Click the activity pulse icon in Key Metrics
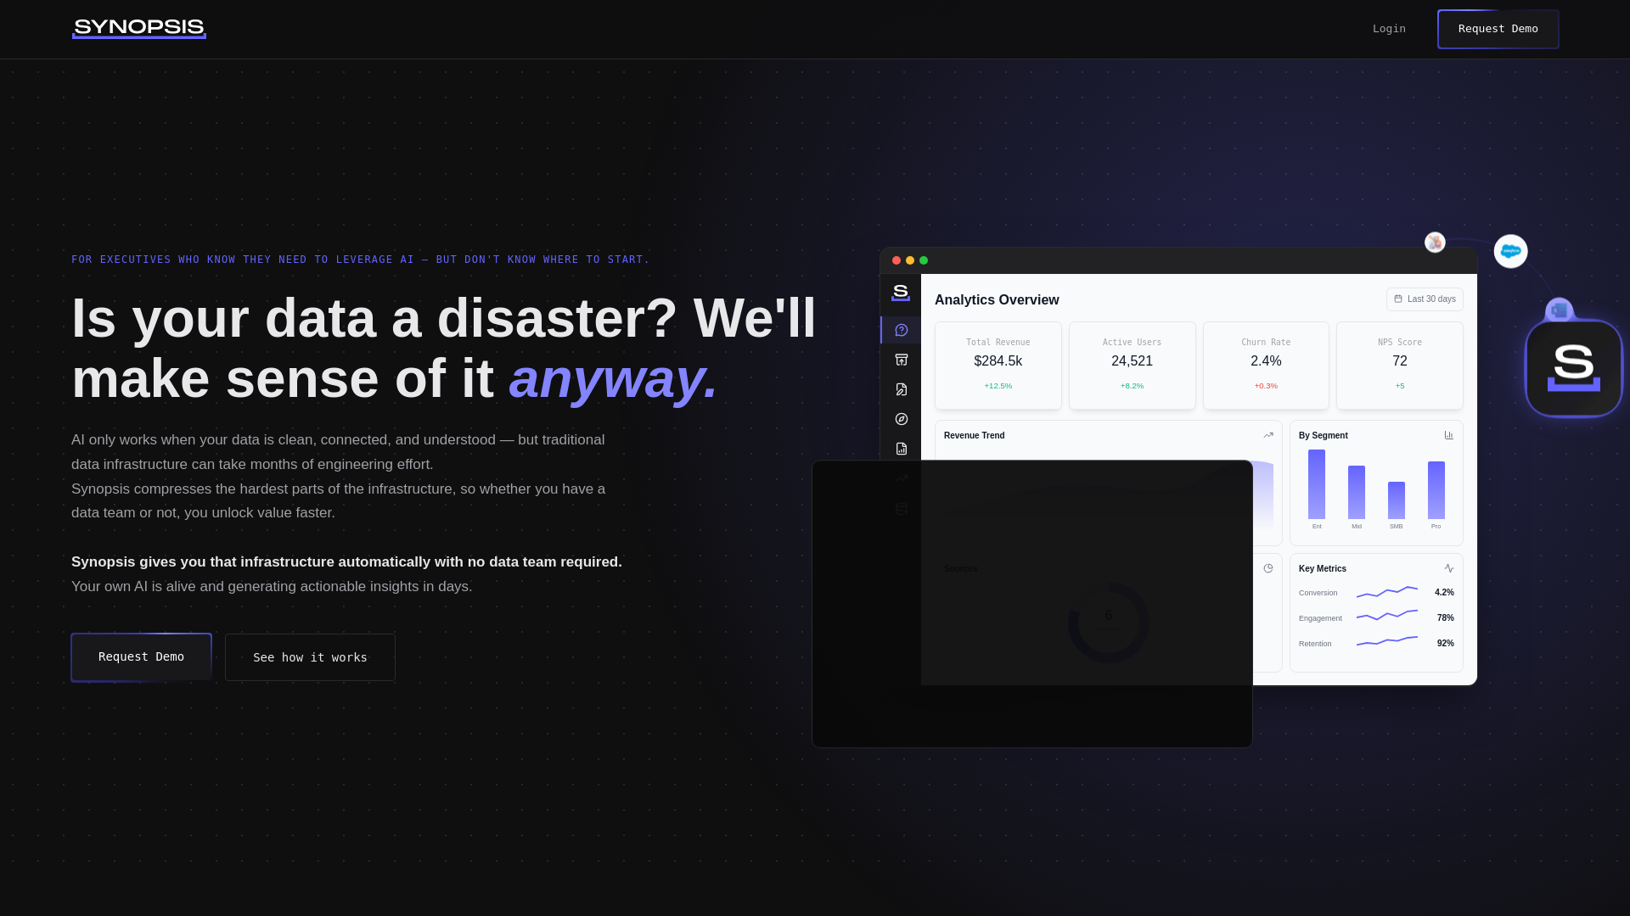This screenshot has height=916, width=1630. [x=1449, y=569]
